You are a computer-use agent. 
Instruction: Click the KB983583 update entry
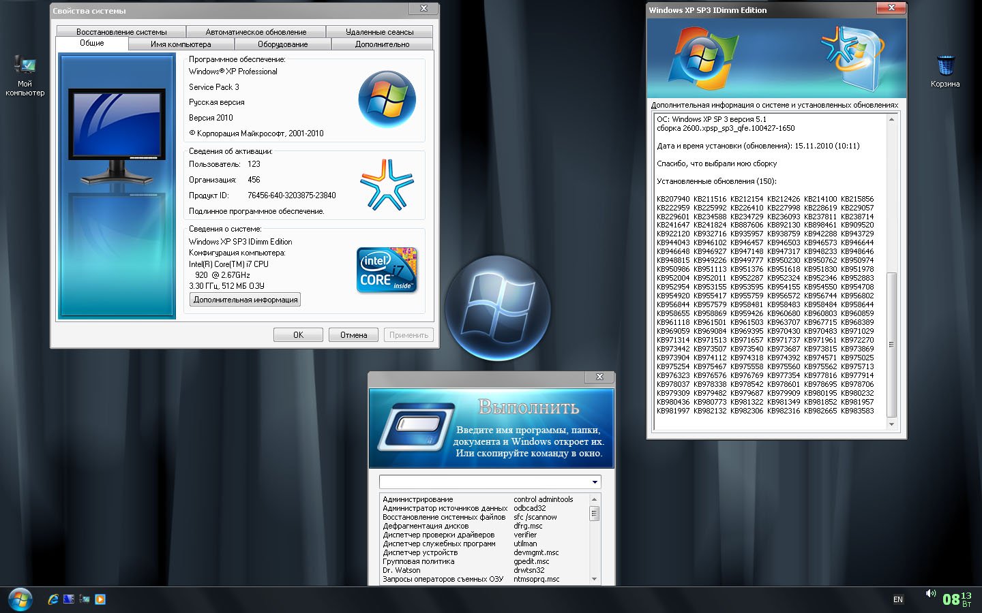coord(857,411)
